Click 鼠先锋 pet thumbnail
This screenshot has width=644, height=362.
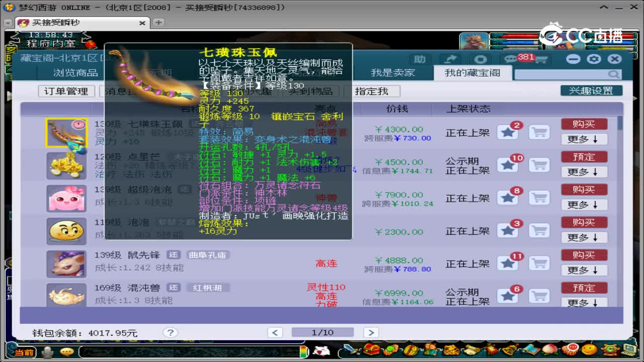67,263
